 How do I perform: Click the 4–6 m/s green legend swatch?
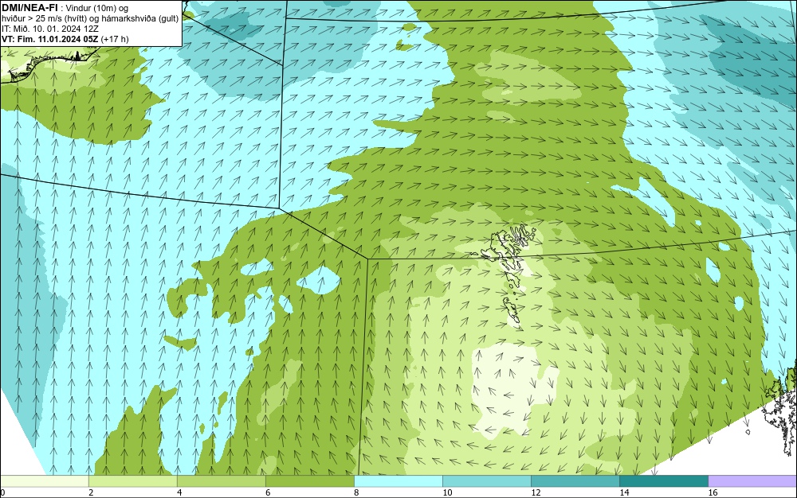(221, 481)
